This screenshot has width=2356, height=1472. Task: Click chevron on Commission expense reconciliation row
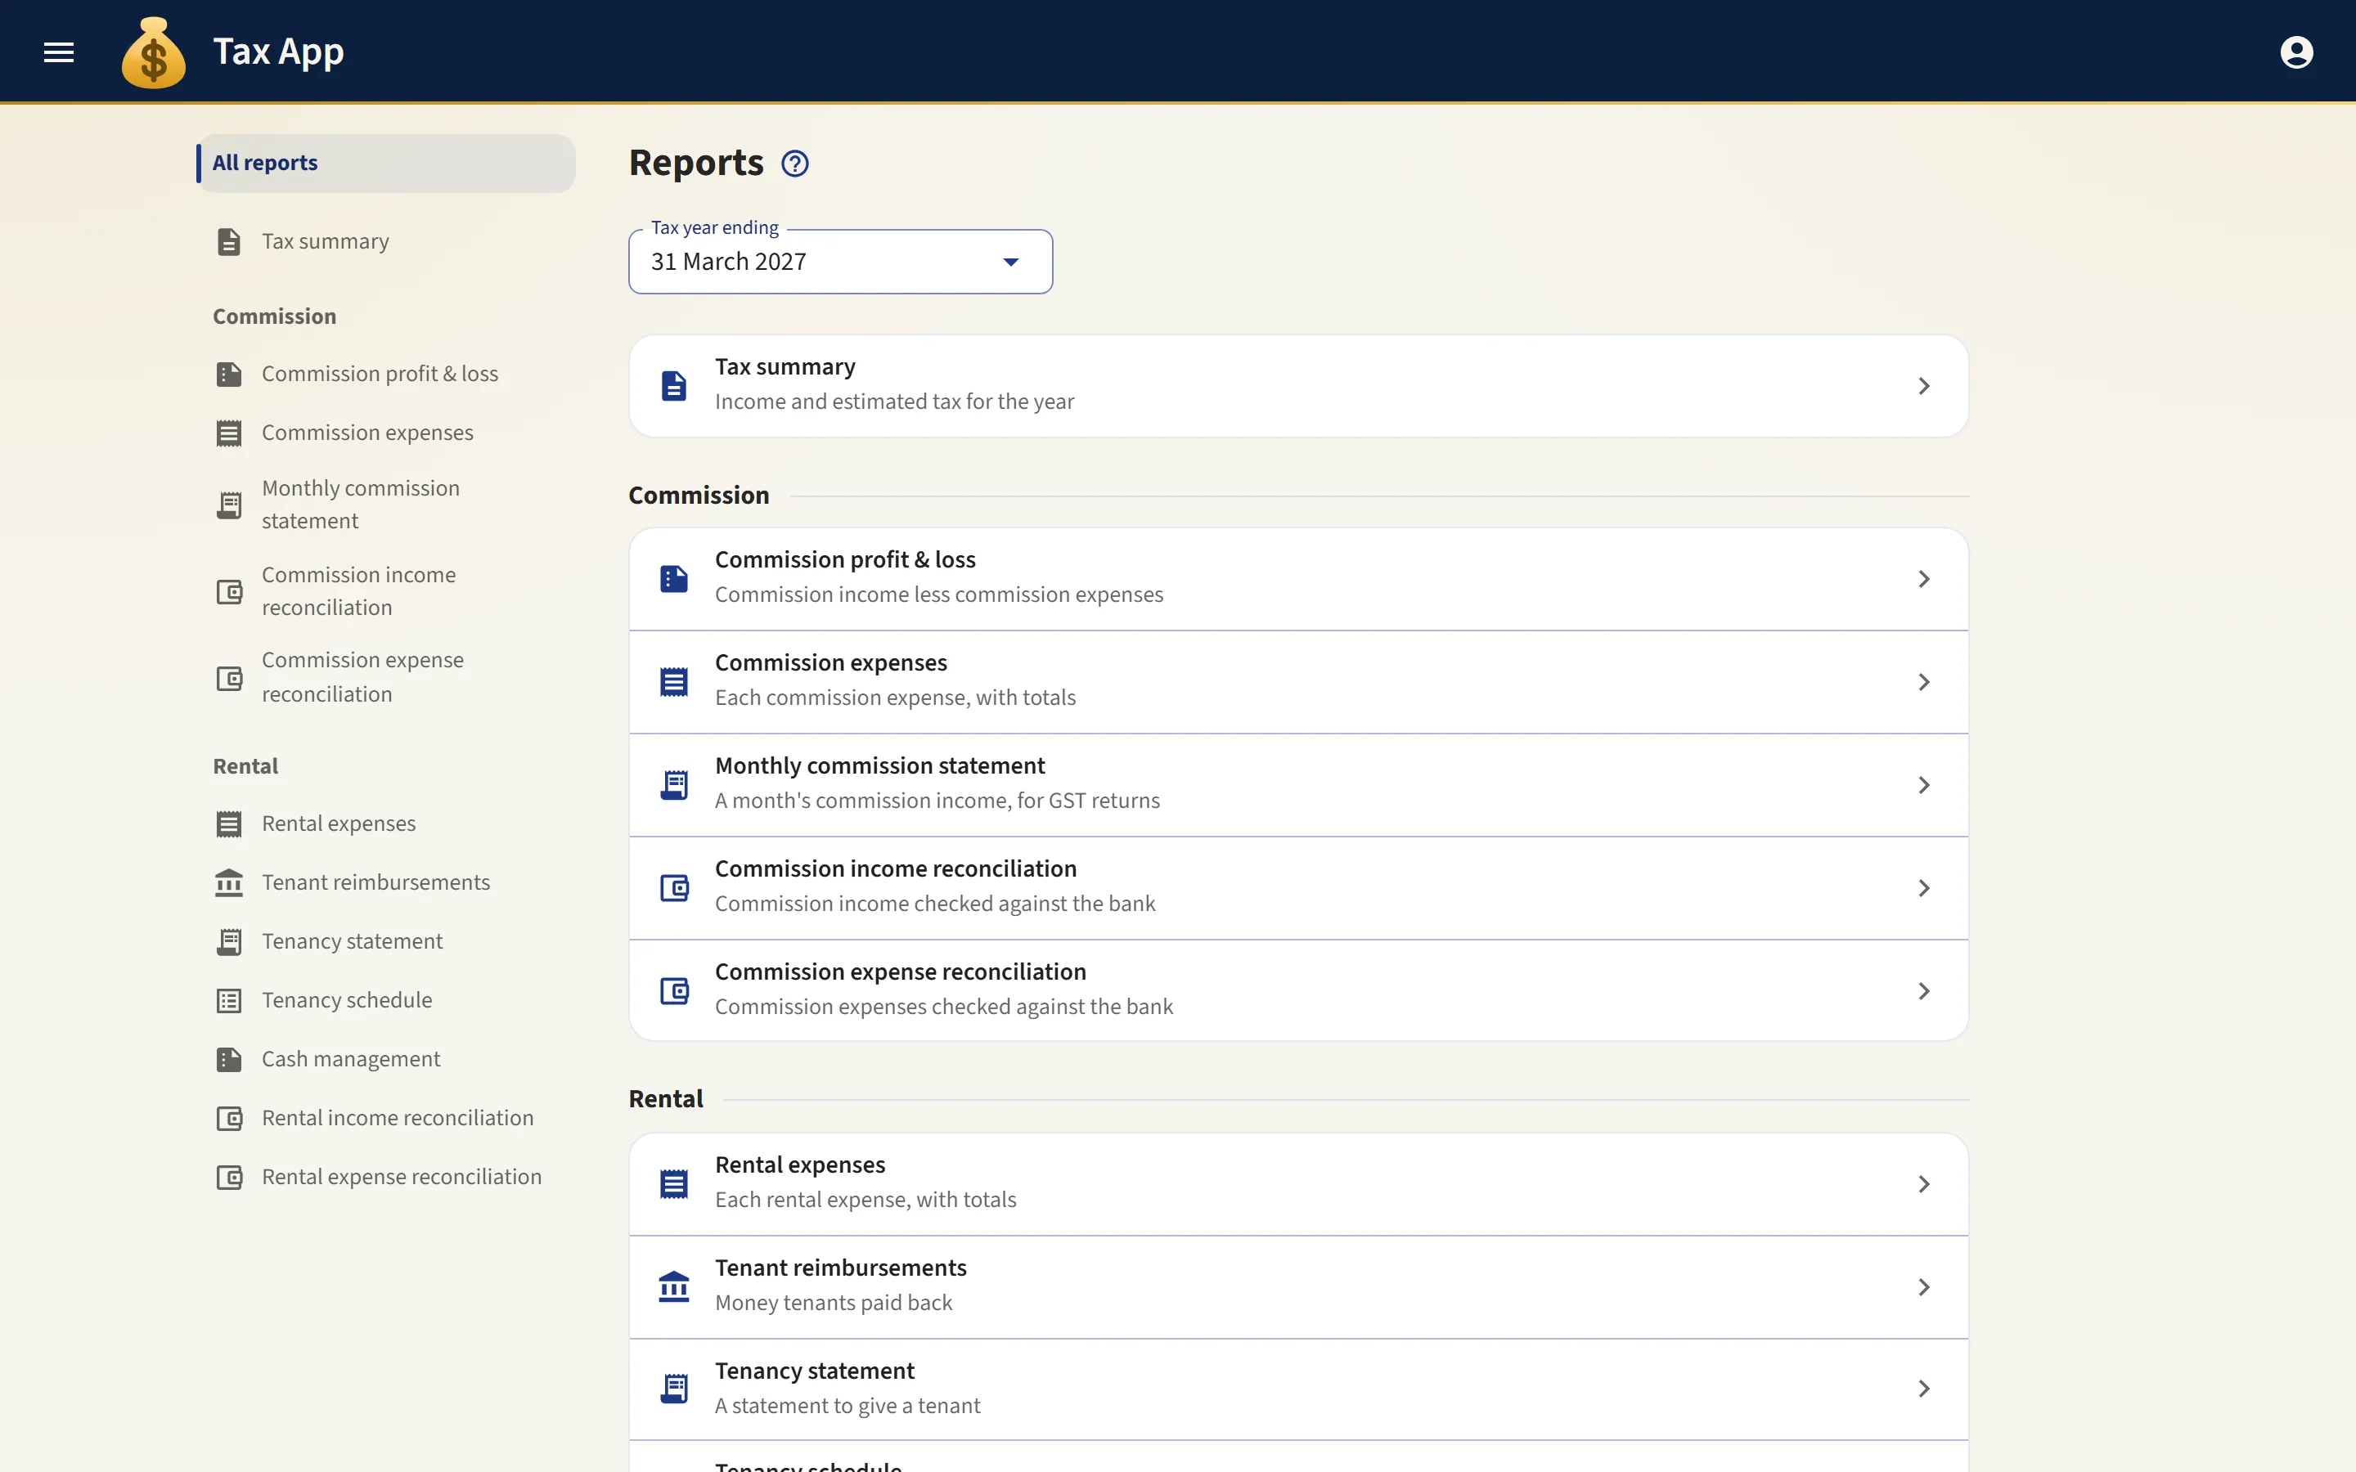click(1924, 991)
